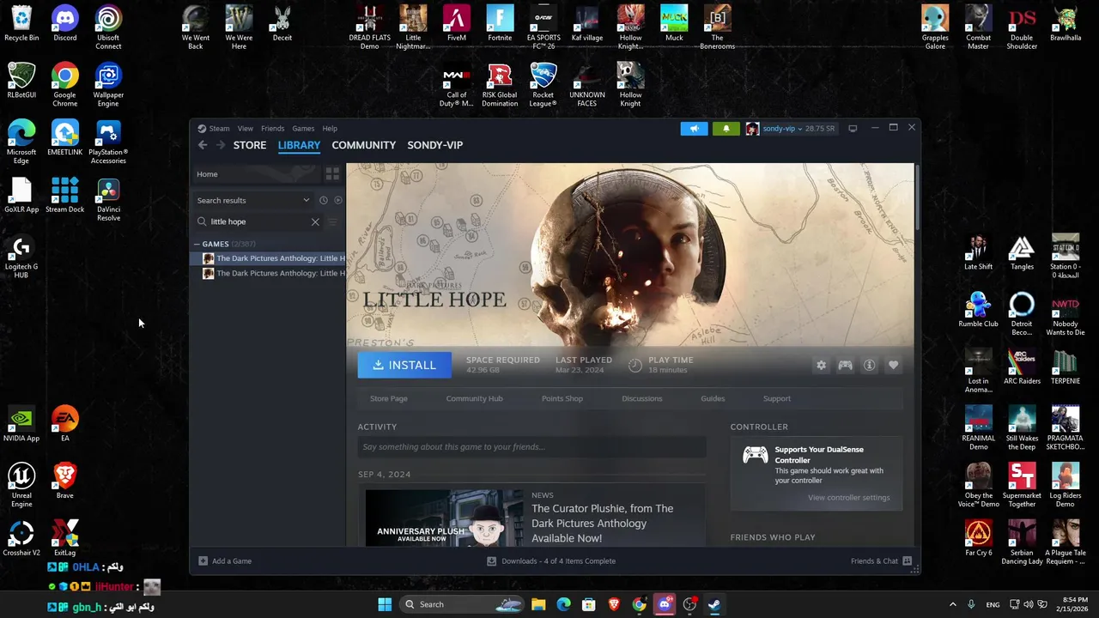1099x618 pixels.
Task: Open the Discussions link
Action: tap(642, 398)
